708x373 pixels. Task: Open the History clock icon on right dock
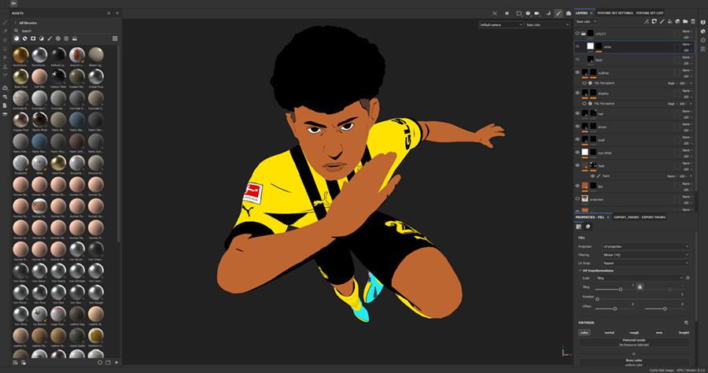[x=703, y=40]
